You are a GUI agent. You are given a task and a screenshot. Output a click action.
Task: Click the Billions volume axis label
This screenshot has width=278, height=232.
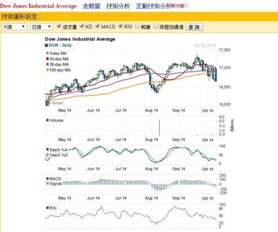pyautogui.click(x=232, y=125)
